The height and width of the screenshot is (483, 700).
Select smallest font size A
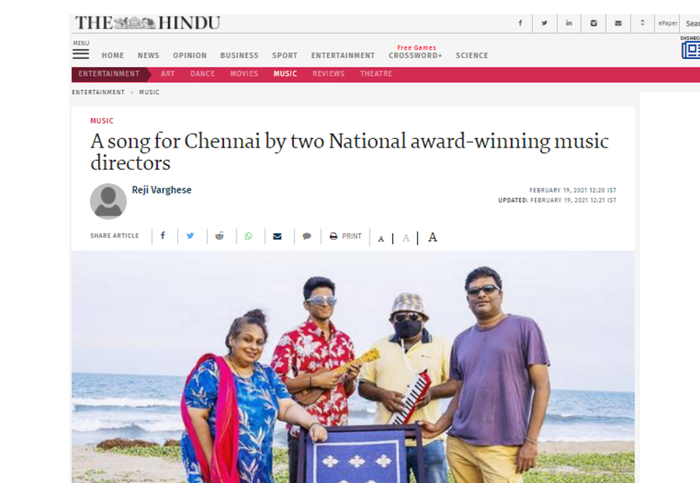(x=381, y=239)
